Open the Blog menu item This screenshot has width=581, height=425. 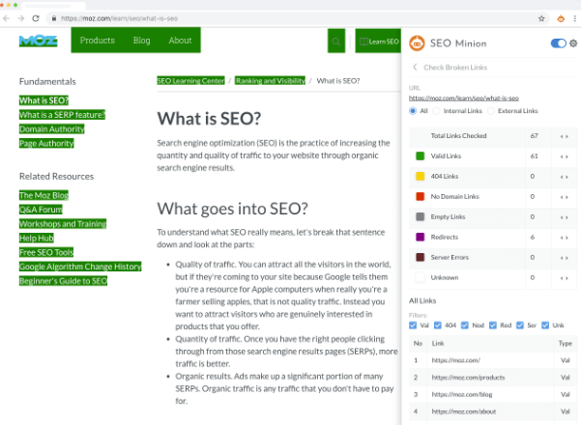pyautogui.click(x=141, y=41)
